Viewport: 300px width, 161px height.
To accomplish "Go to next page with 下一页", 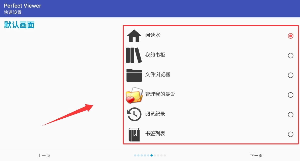I will [256, 155].
